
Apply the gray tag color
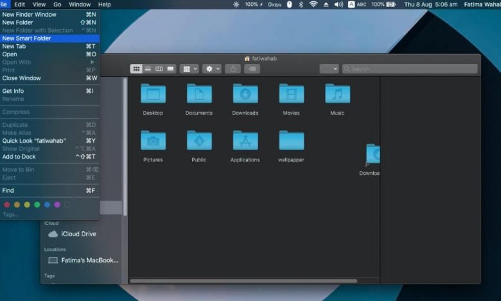[67, 205]
